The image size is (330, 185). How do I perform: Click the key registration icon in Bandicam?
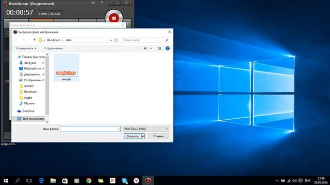tap(94, 3)
